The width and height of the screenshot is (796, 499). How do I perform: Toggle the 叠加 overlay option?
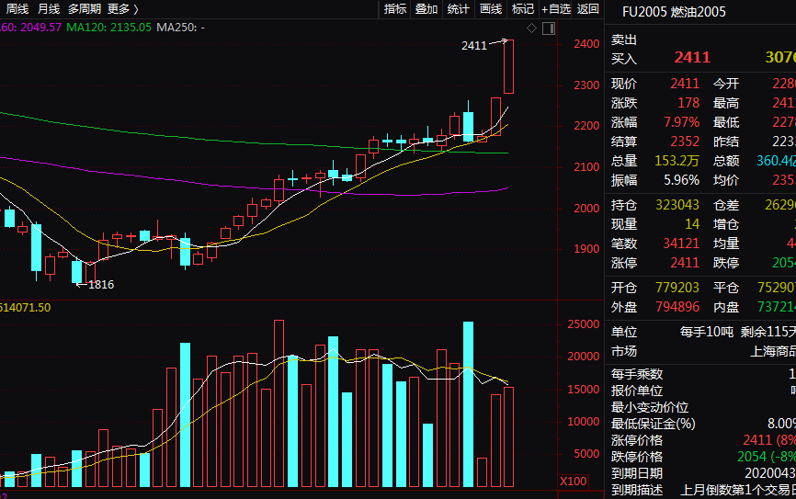426,9
